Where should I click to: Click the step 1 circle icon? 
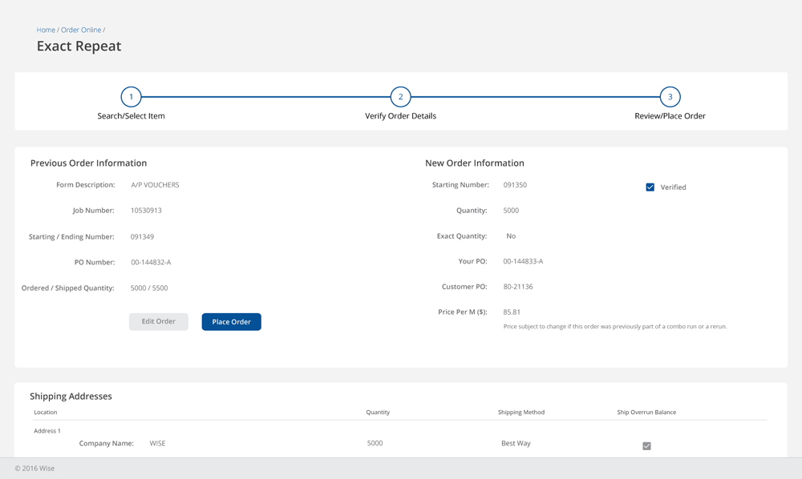[x=131, y=97]
